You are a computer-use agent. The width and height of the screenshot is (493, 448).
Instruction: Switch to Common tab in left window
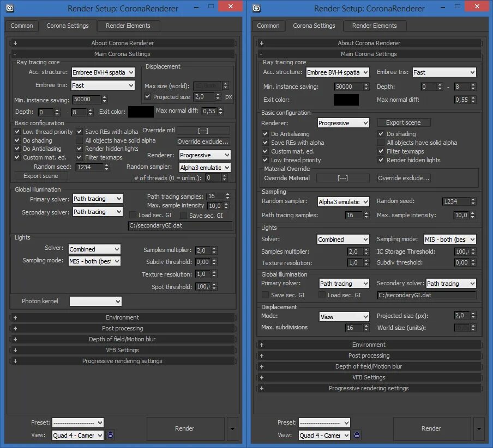(x=22, y=26)
